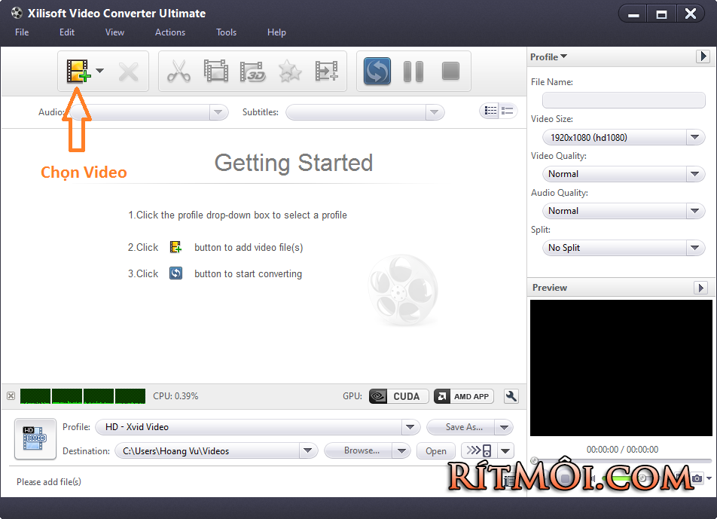
Task: Click the transfer to device icon
Action: click(479, 451)
